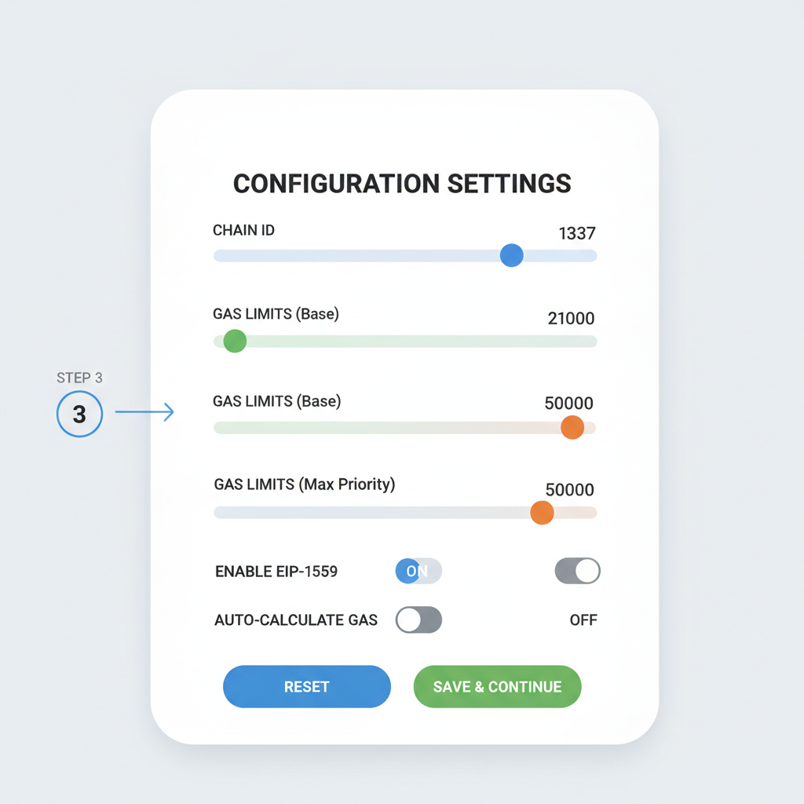The height and width of the screenshot is (804, 804).
Task: Click the Configuration Settings title
Action: (401, 184)
